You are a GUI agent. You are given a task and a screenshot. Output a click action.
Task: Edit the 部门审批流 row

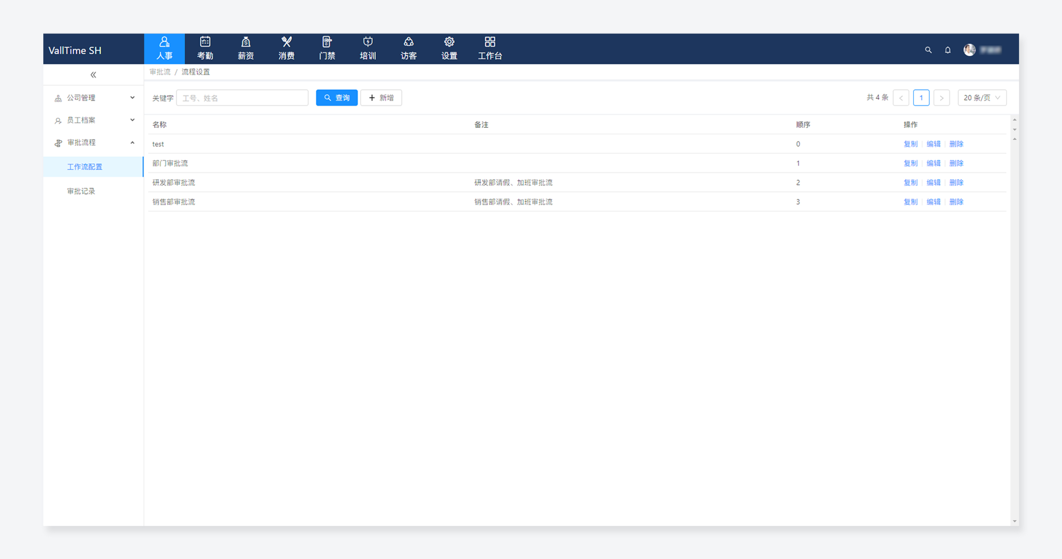tap(934, 163)
